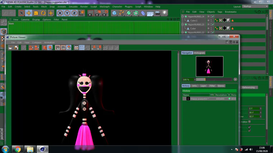
Task: Open the Bend deformer icon
Action: pyautogui.click(x=143, y=13)
